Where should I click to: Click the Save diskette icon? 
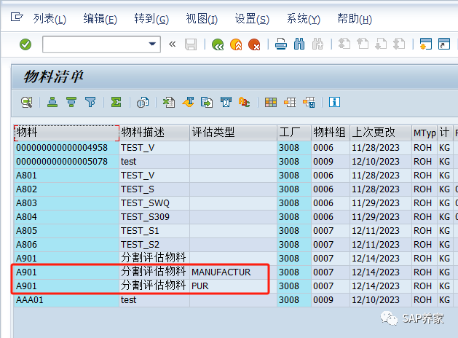coord(191,44)
